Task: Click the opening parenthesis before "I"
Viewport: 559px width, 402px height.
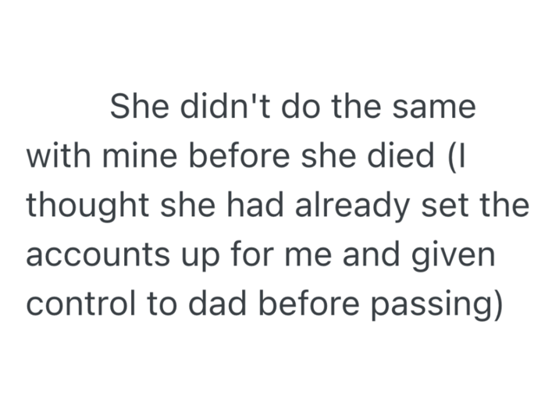Action: [452, 156]
